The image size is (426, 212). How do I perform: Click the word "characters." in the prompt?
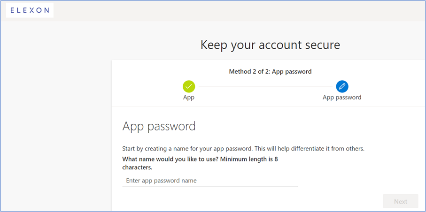(x=137, y=167)
